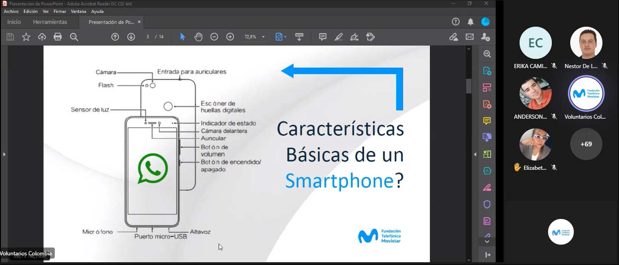Expand the left navigation pane arrow
The width and height of the screenshot is (619, 265).
coord(4,154)
